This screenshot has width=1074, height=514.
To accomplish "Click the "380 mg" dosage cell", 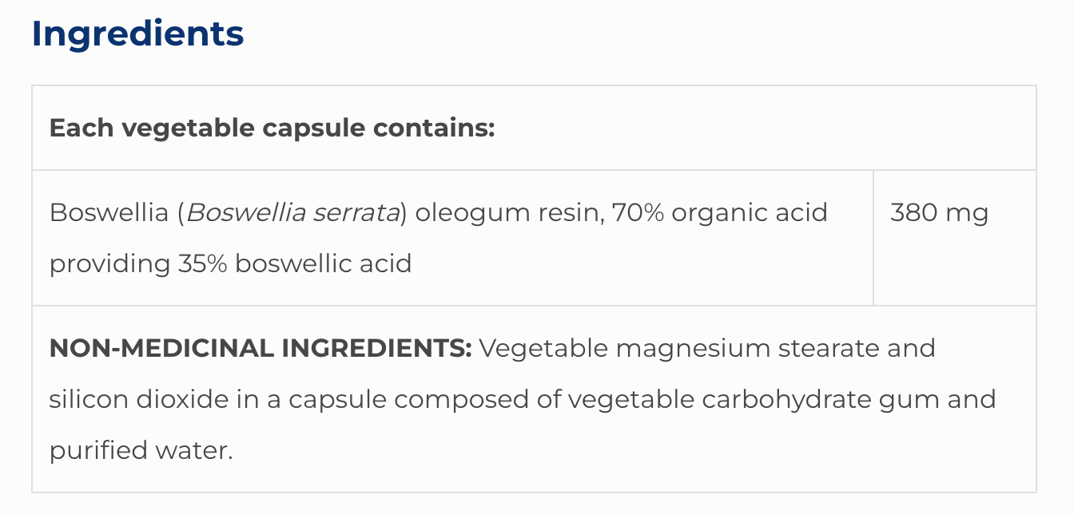I will [x=939, y=213].
